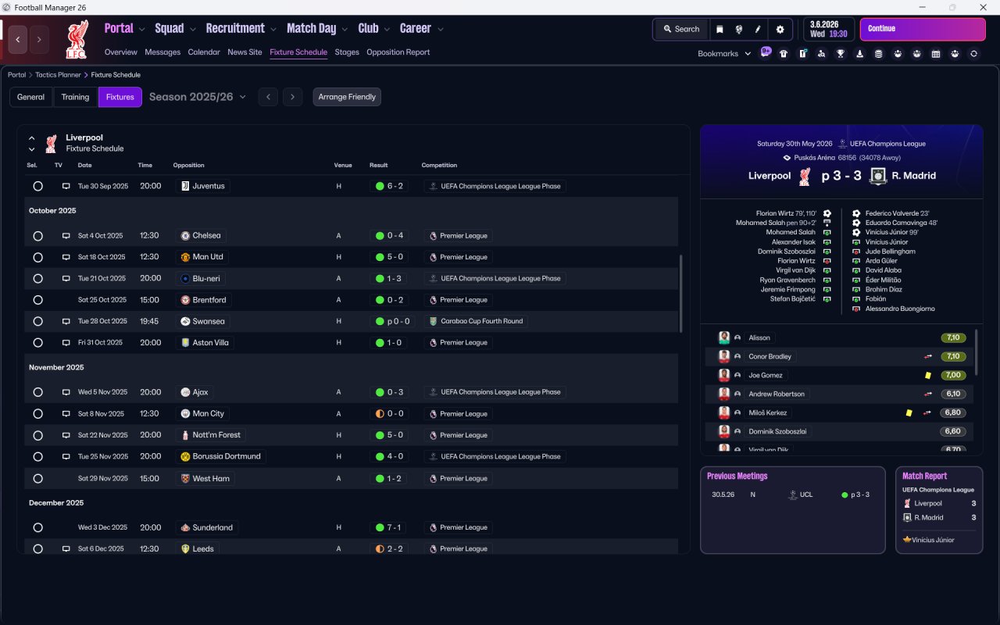This screenshot has height=625, width=1000.
Task: Open the Opposition Report sub-menu item
Action: pyautogui.click(x=398, y=52)
